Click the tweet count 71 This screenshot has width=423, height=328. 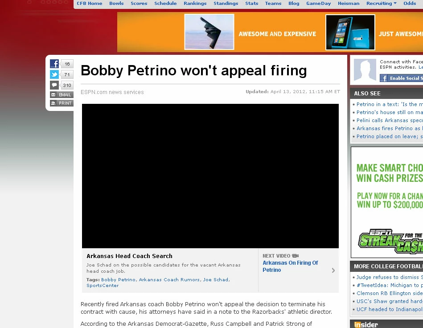67,75
